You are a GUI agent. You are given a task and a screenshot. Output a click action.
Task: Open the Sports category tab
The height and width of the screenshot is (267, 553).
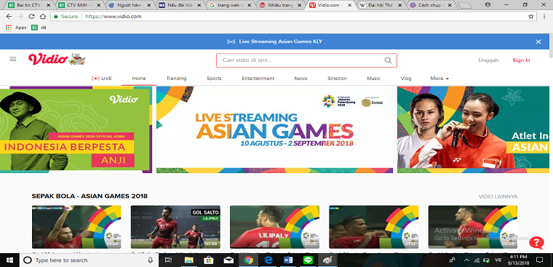pos(214,79)
